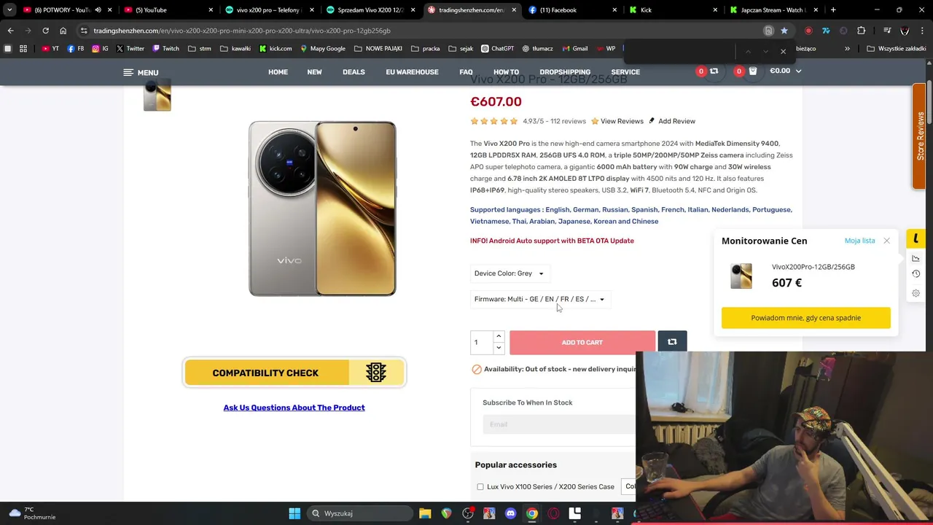Increase quantity with the up arrow
The height and width of the screenshot is (525, 933).
coord(499,336)
